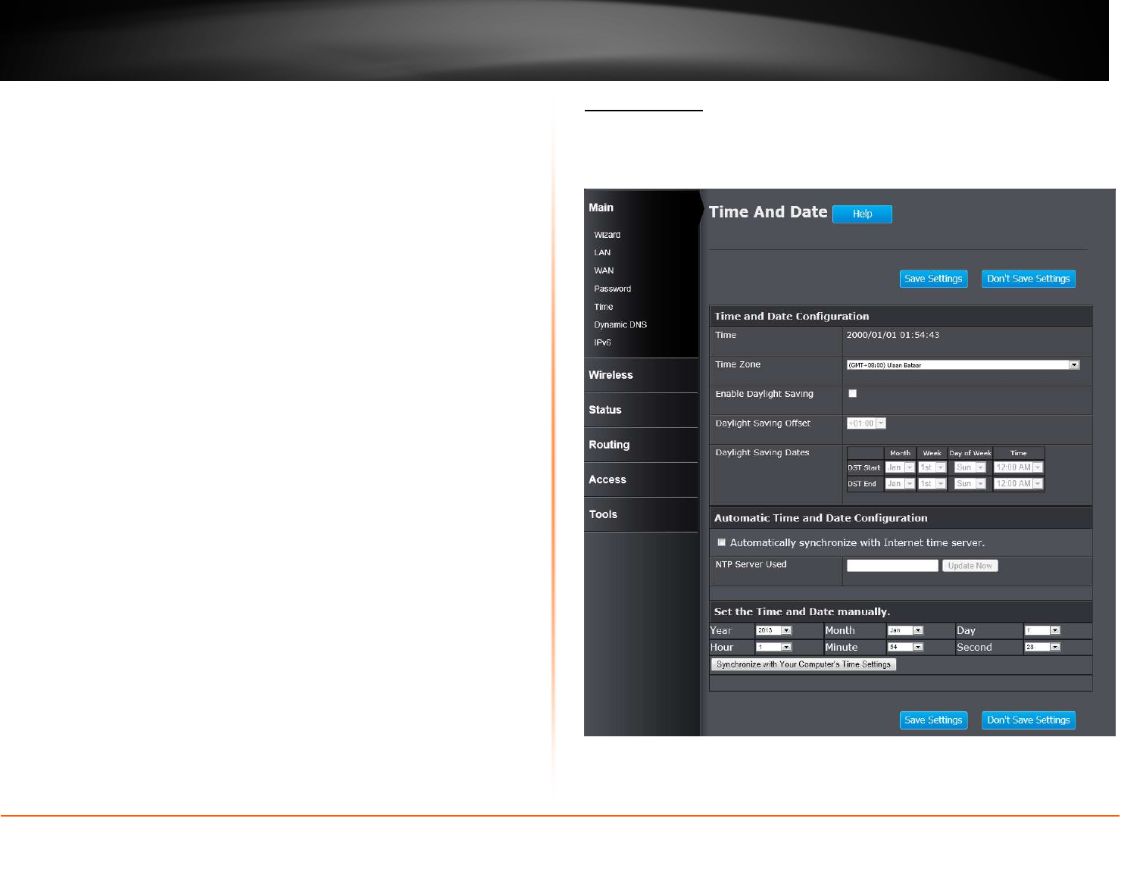Open the DST End Time dropdown

1019,484
